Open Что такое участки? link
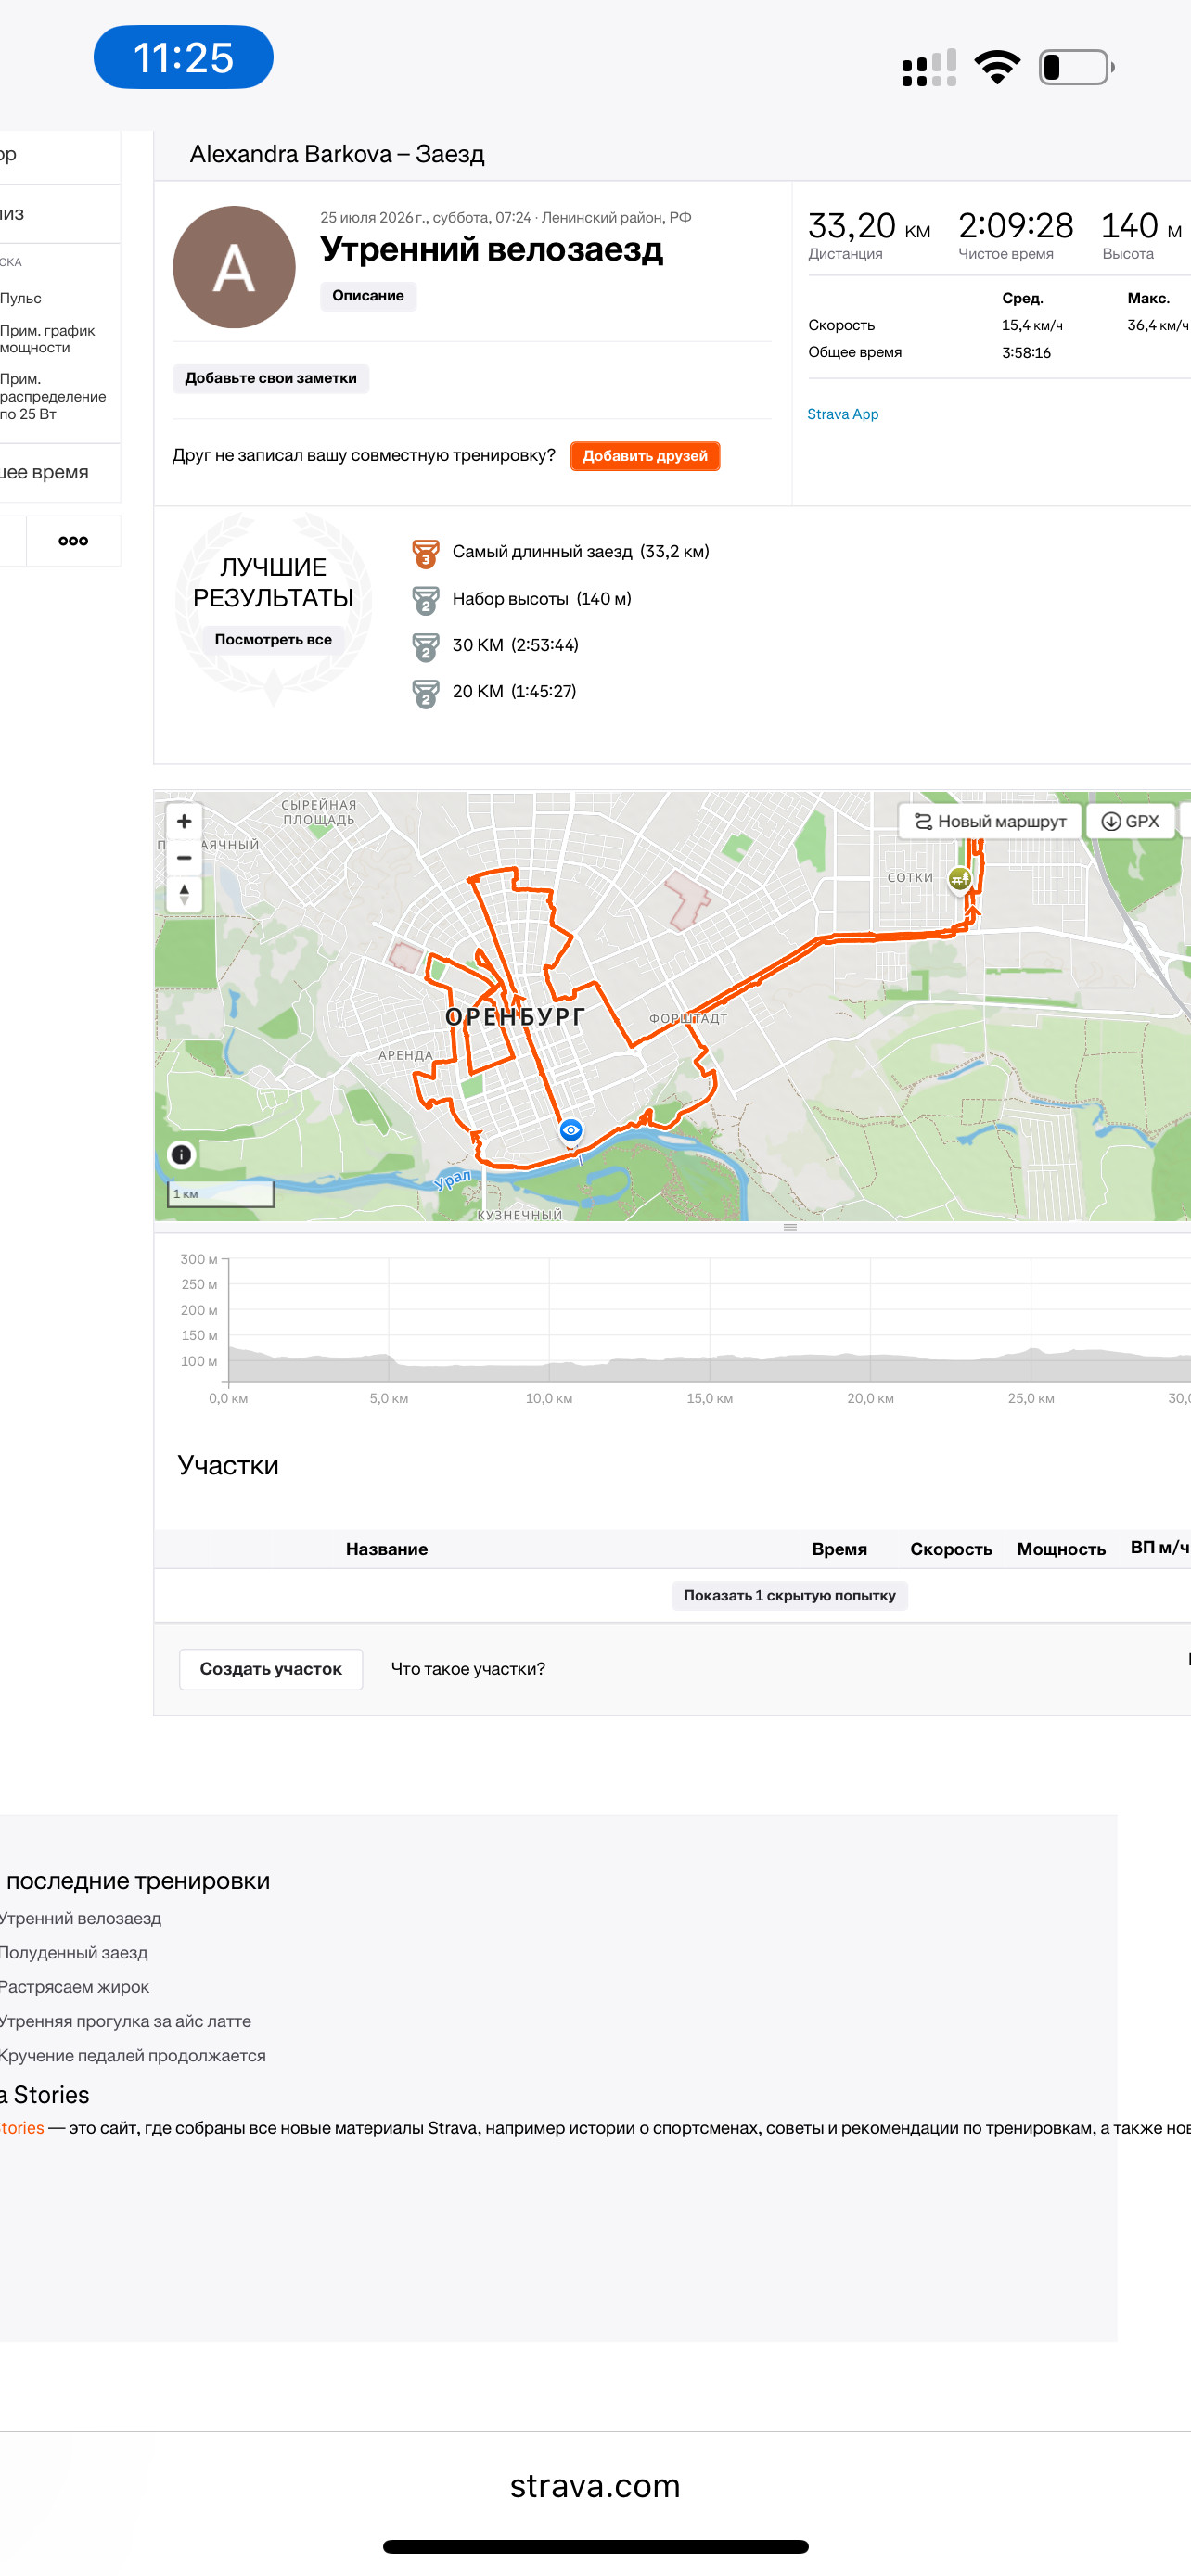The image size is (1191, 2576). click(468, 1669)
